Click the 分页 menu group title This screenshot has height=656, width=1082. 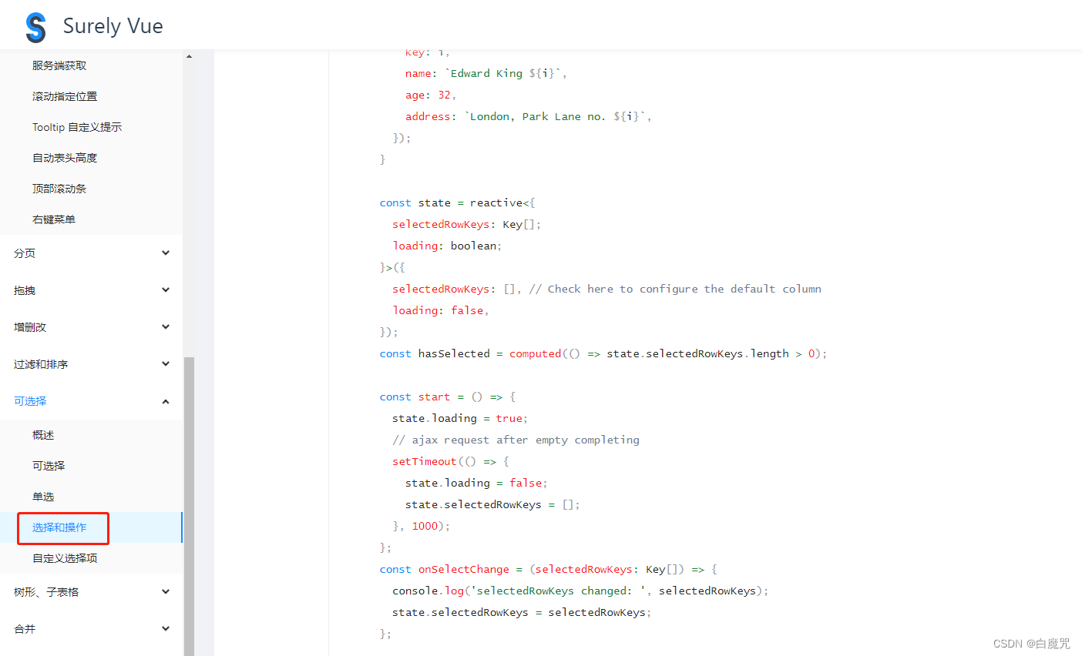point(25,253)
